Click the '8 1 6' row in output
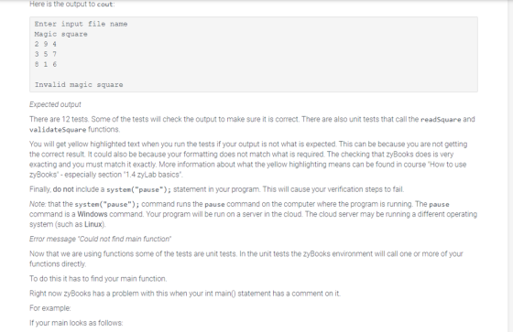 tap(46, 64)
